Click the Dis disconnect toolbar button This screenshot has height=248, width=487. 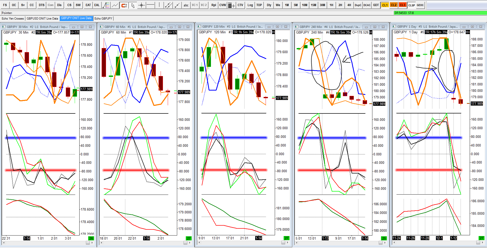coord(59,5)
